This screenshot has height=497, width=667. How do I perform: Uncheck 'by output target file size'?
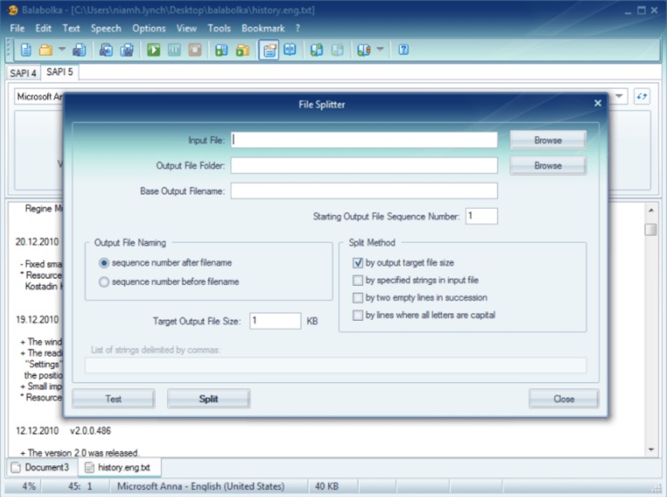(358, 262)
